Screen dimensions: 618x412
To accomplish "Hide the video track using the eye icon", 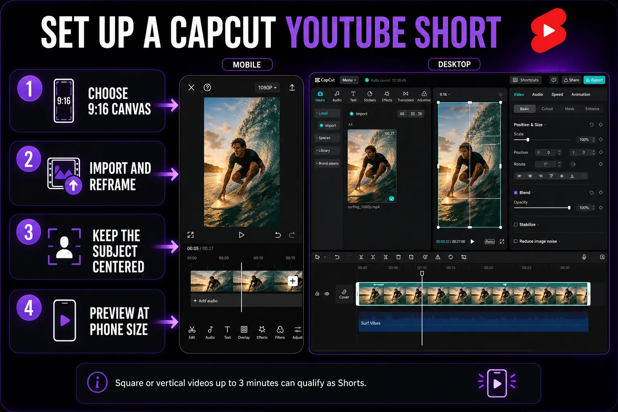I will 327,294.
